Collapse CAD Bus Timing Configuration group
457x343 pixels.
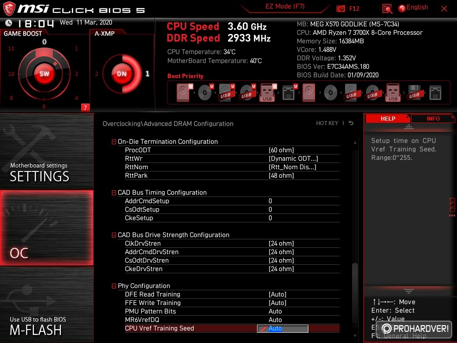pos(114,193)
